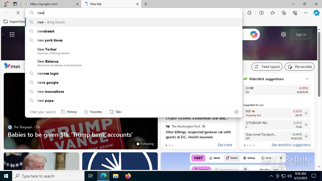Choose the 'new innovations' suggestion
The height and width of the screenshot is (181, 322).
tap(134, 92)
